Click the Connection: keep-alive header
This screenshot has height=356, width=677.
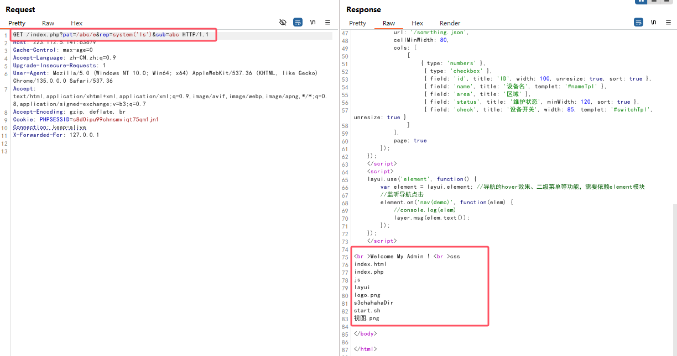pyautogui.click(x=50, y=127)
